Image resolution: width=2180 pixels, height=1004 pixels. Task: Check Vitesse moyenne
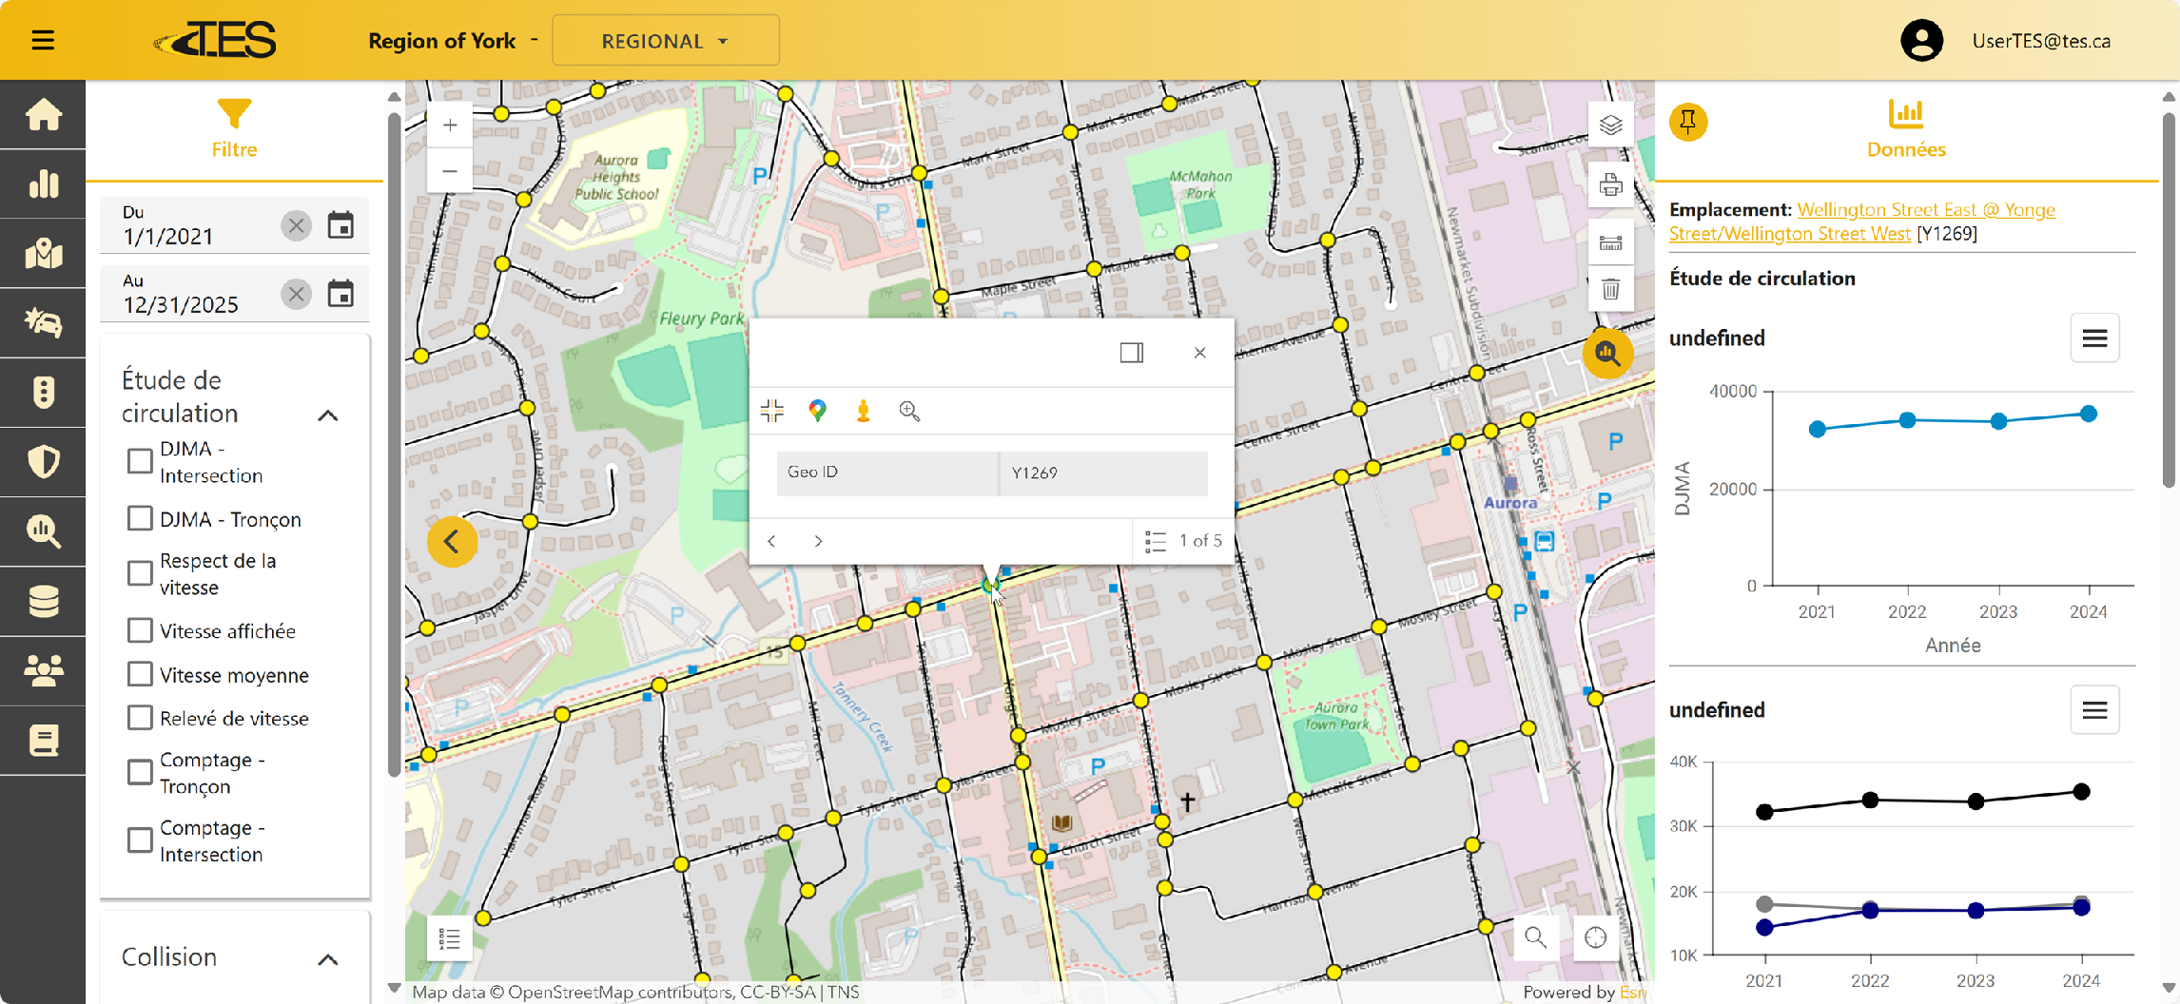click(x=140, y=674)
